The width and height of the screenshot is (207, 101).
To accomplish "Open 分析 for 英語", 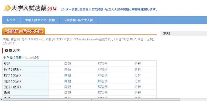I will 138,64.
